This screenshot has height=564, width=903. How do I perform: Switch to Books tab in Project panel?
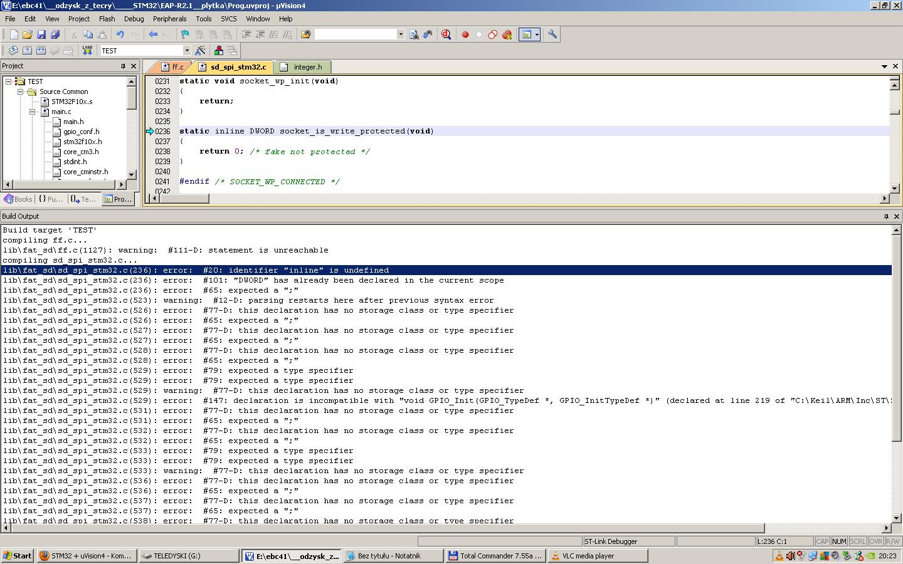click(x=18, y=199)
